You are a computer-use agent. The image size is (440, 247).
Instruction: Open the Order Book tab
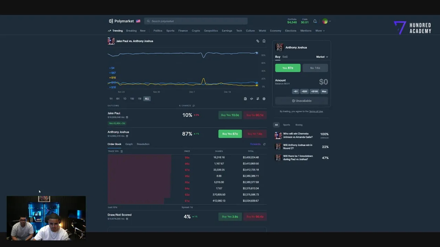[114, 144]
